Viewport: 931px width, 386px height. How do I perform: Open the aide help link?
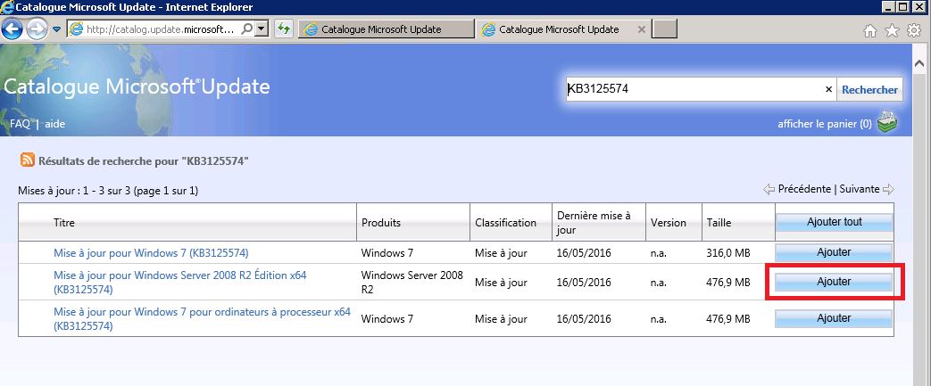click(55, 124)
